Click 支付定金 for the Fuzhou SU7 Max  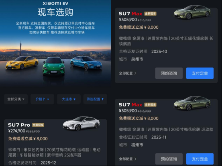tap(200, 159)
